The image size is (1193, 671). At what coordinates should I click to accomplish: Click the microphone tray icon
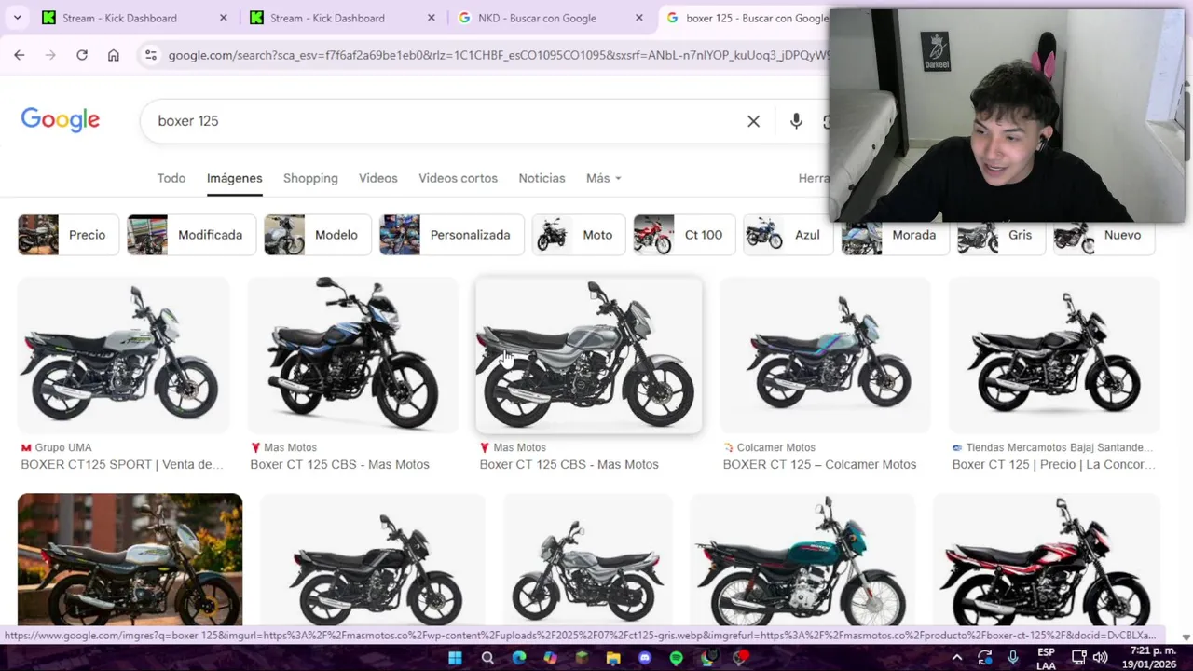click(1013, 658)
